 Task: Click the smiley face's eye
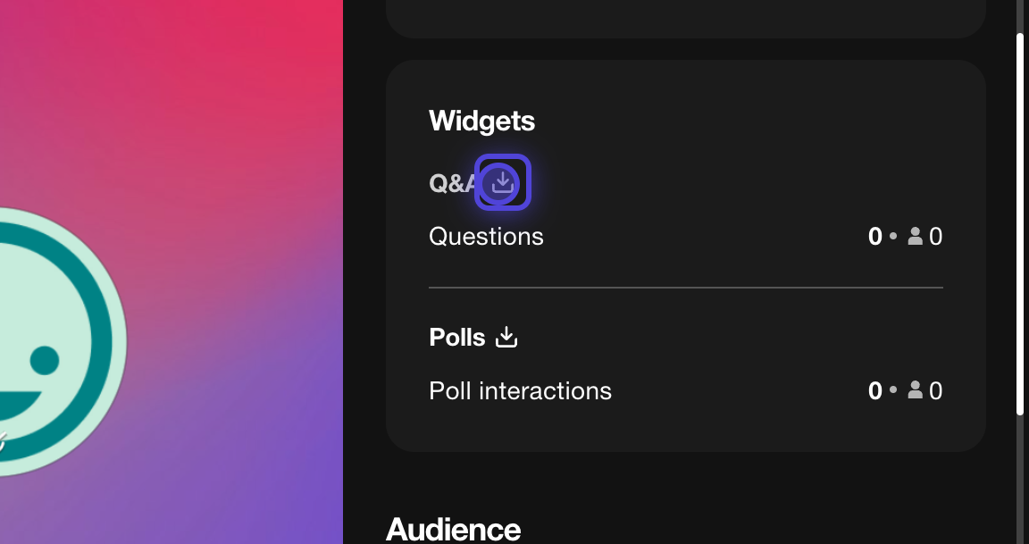pyautogui.click(x=45, y=360)
